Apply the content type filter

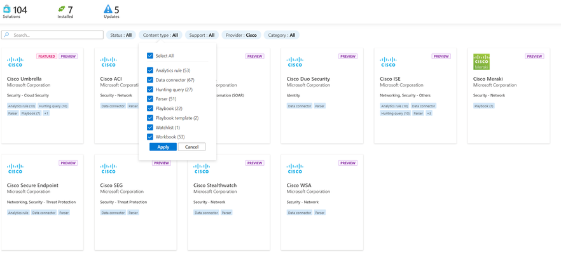[163, 147]
